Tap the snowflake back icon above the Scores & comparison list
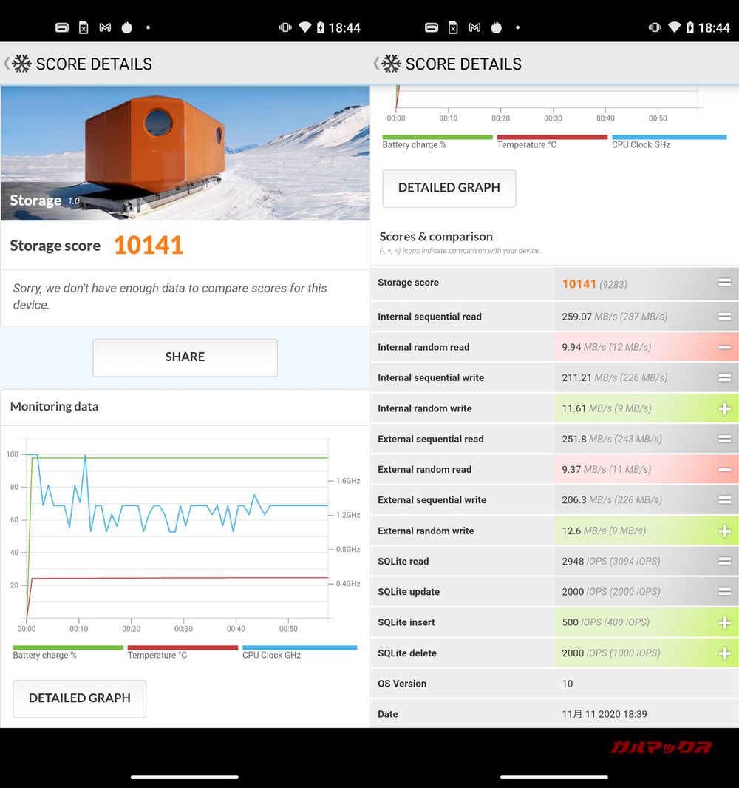 390,64
